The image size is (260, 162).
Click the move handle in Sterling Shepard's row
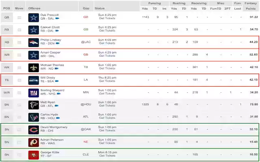click(19, 93)
